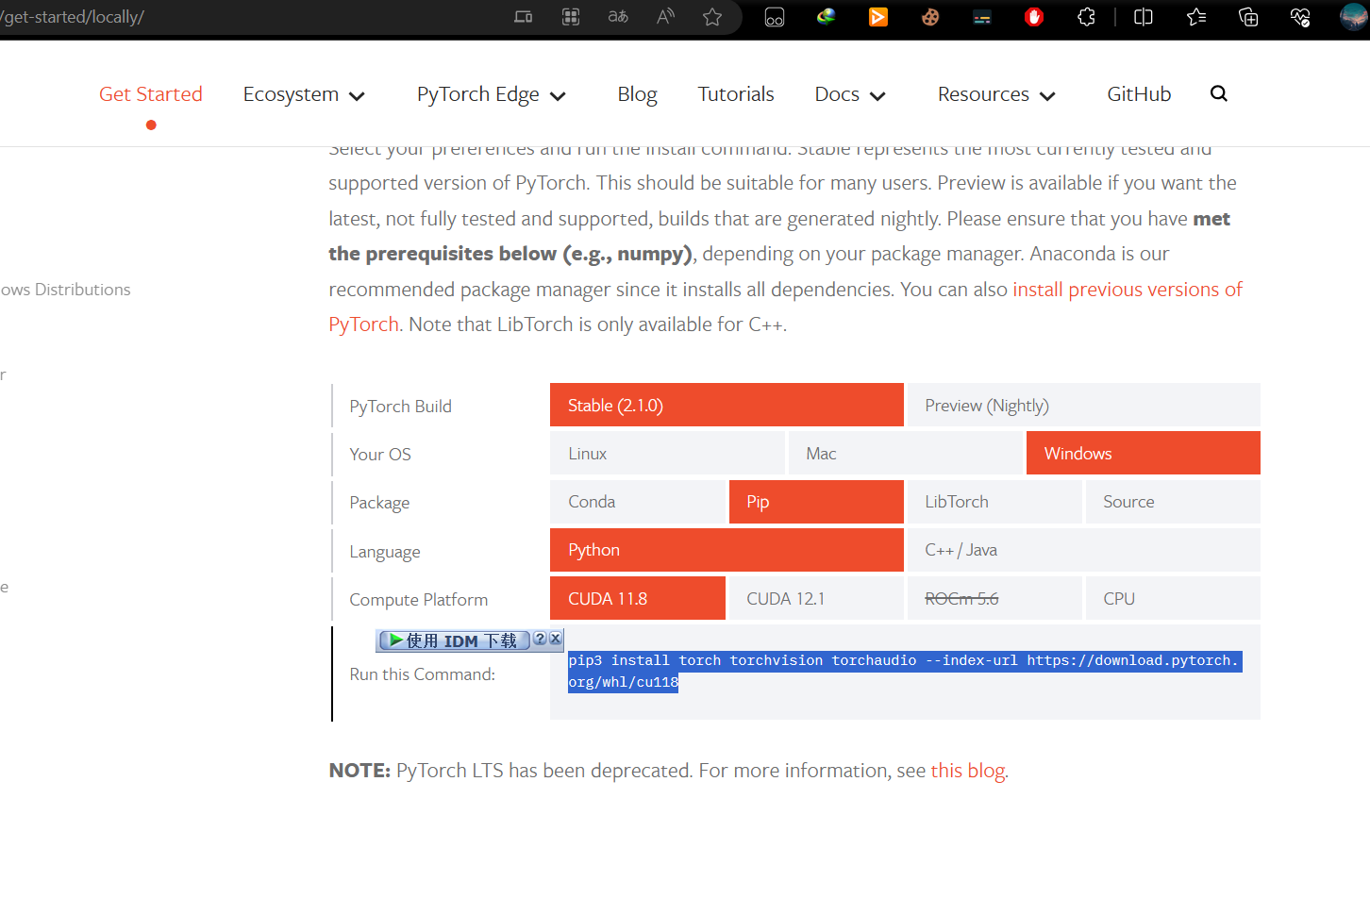Click the 'Compute Platform' row label
This screenshot has width=1370, height=898.
point(418,600)
